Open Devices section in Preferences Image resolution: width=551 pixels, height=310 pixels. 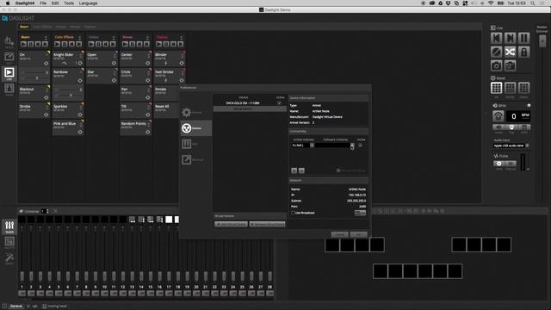(x=196, y=128)
